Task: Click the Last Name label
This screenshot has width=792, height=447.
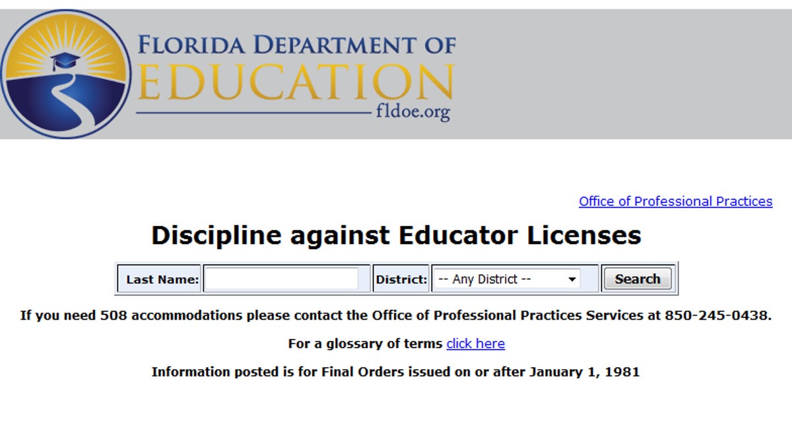Action: click(x=162, y=280)
